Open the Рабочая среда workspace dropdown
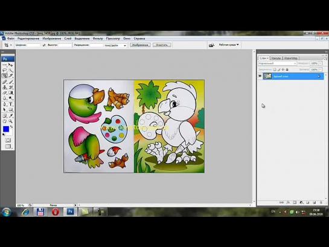 [x=229, y=45]
